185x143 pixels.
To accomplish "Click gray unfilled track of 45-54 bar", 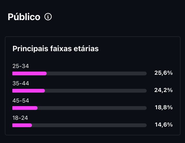I will pyautogui.click(x=92, y=108).
